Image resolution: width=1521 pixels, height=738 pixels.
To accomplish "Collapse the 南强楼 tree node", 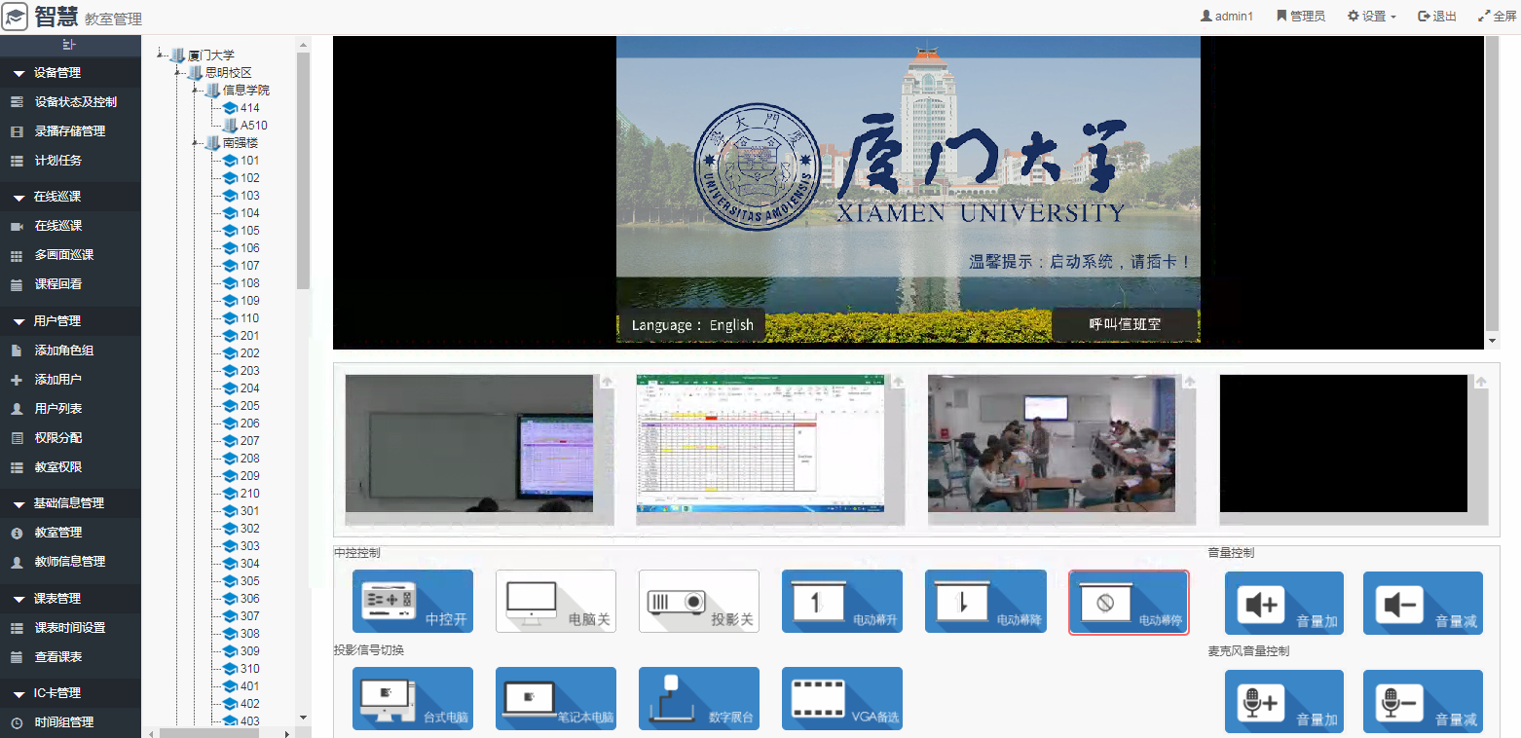I will (196, 143).
